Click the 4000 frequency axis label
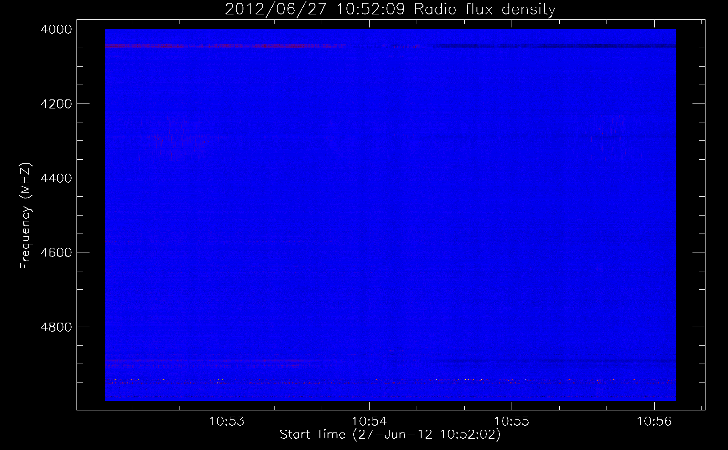 point(56,29)
